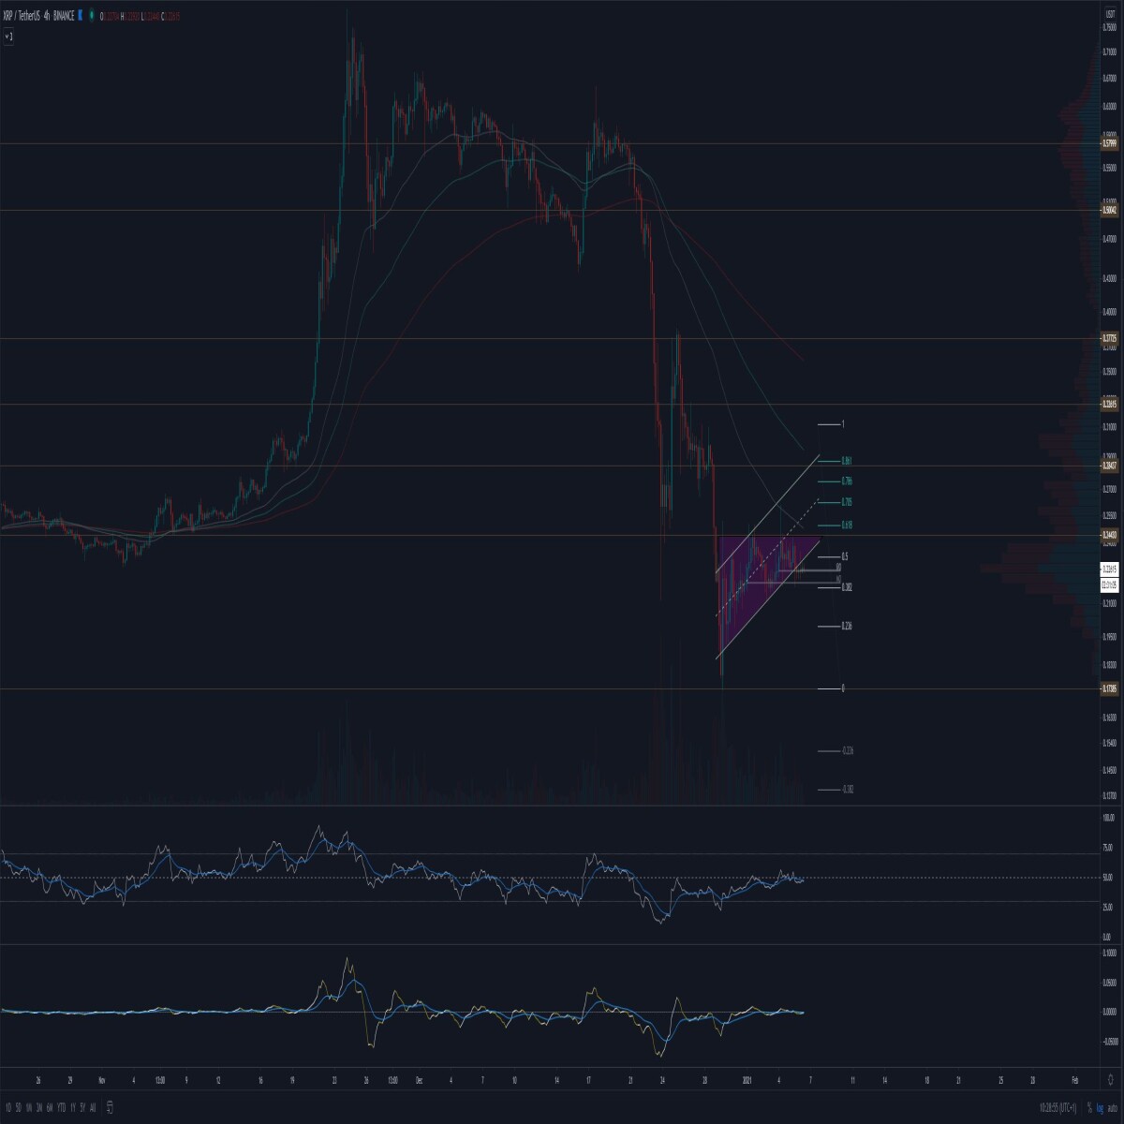Viewport: 1124px width, 1124px height.
Task: Open chart settings gear icon
Action: click(x=1111, y=1079)
